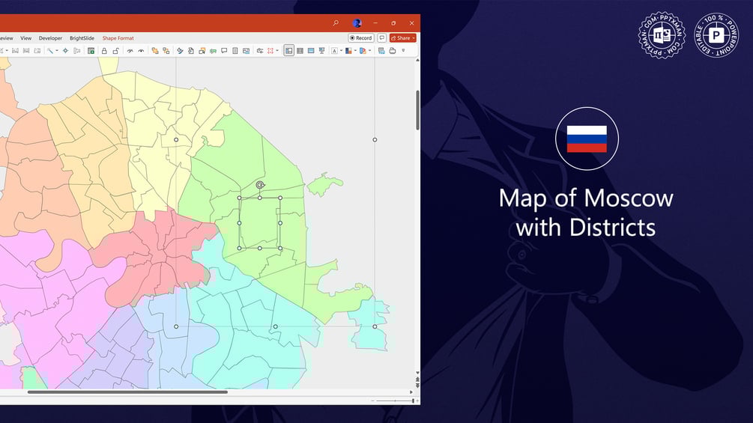Click the orange overlapping shapes icon
The width and height of the screenshot is (753, 423).
[x=154, y=51]
